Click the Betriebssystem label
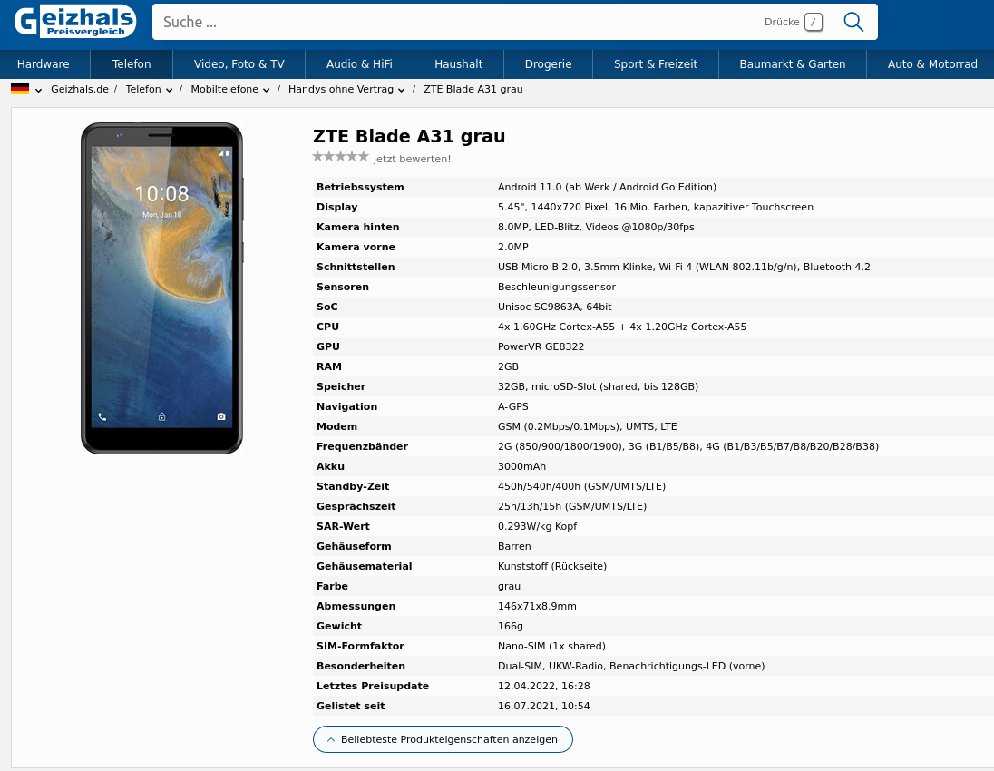This screenshot has height=771, width=994. tap(360, 187)
